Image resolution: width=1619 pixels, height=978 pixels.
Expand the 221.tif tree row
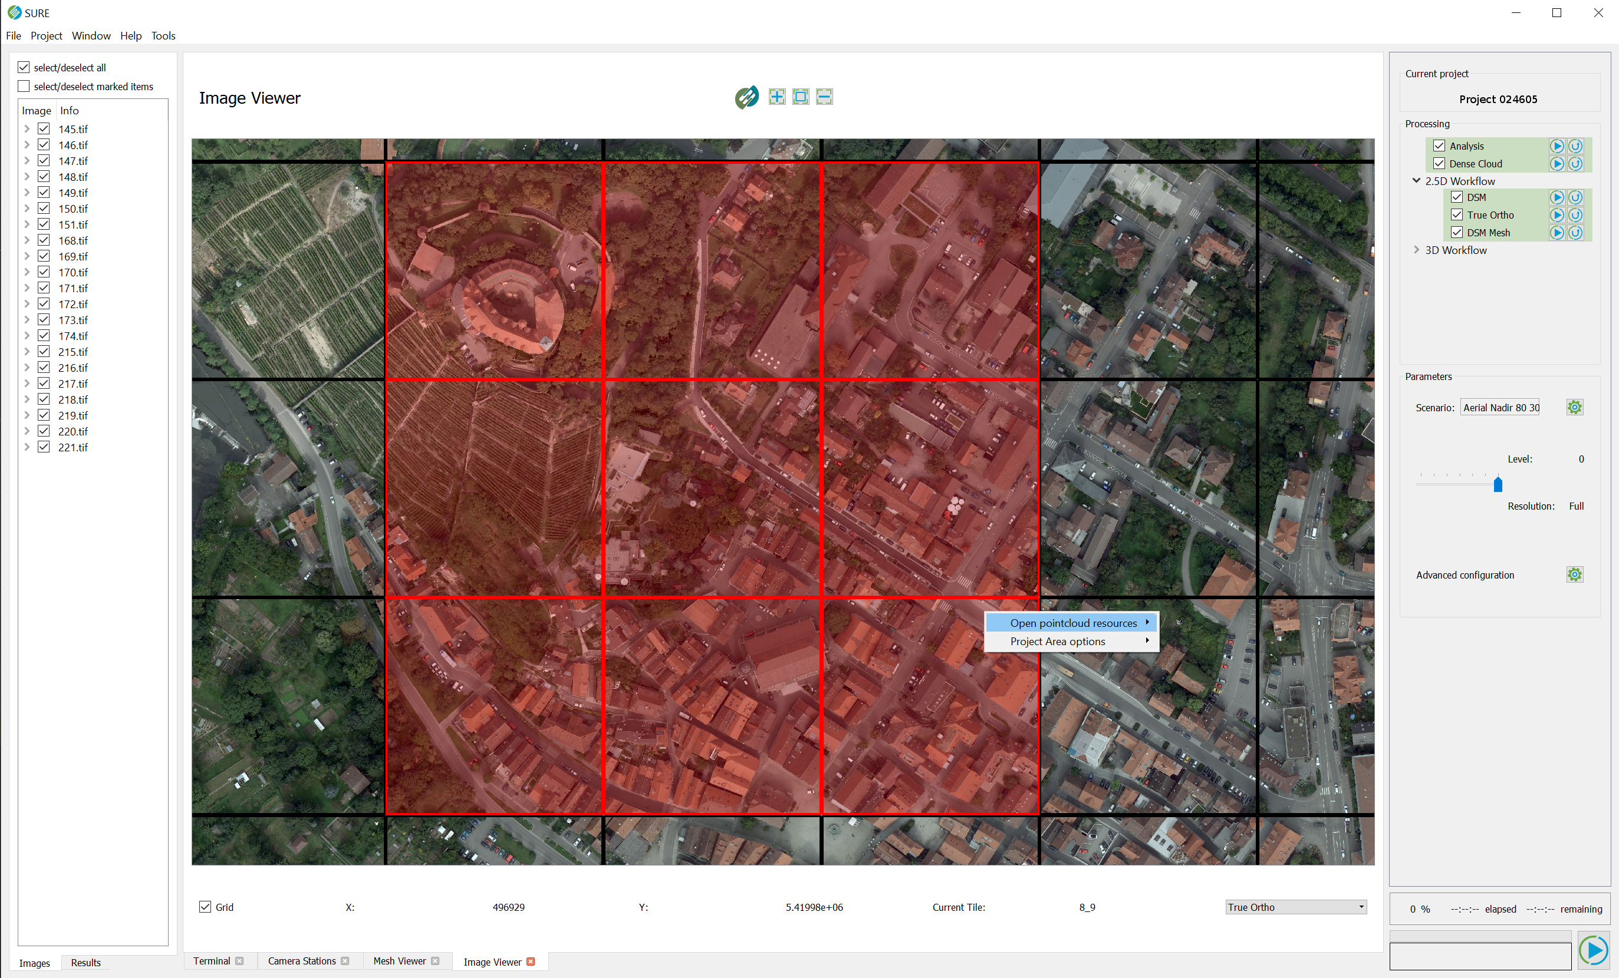(27, 447)
